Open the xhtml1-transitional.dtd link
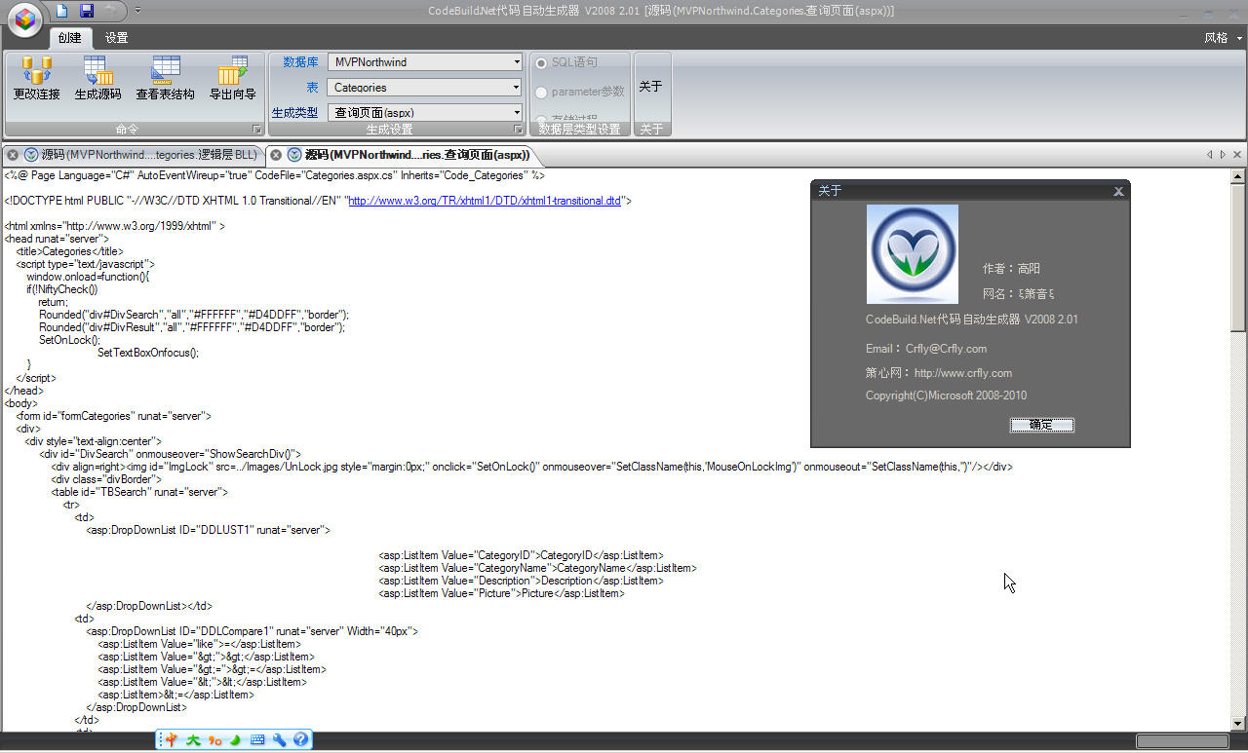 point(485,201)
